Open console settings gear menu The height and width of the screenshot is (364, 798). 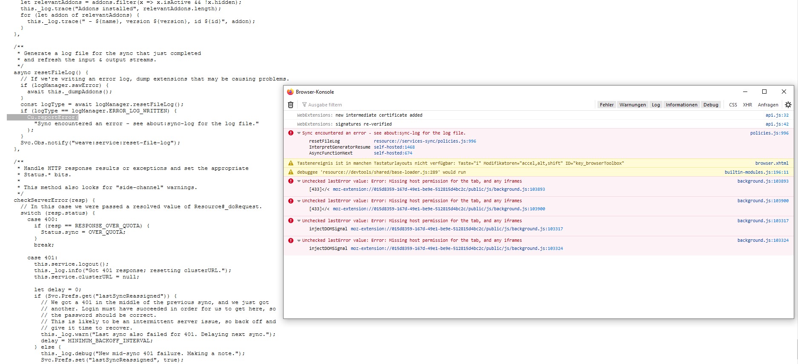[x=788, y=105]
